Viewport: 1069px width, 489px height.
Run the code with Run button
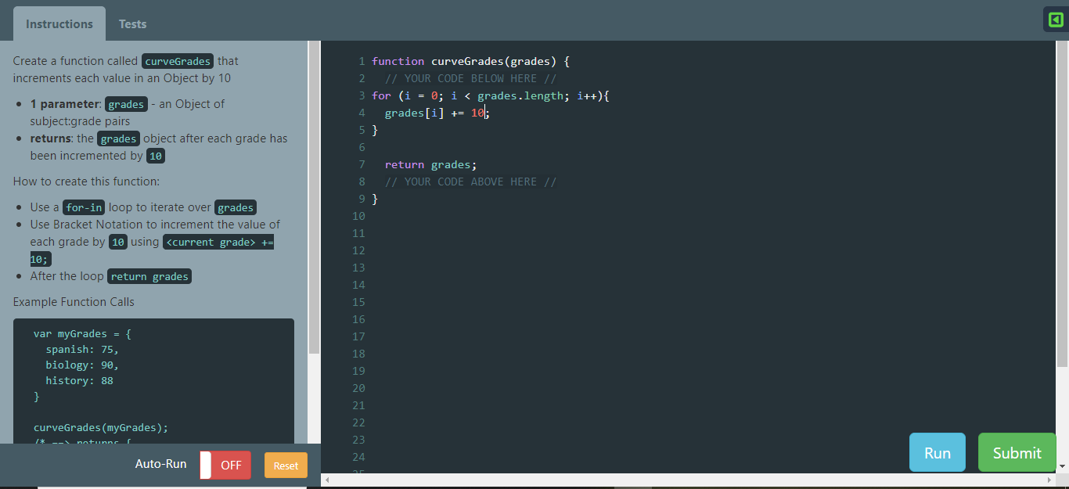[x=938, y=452]
